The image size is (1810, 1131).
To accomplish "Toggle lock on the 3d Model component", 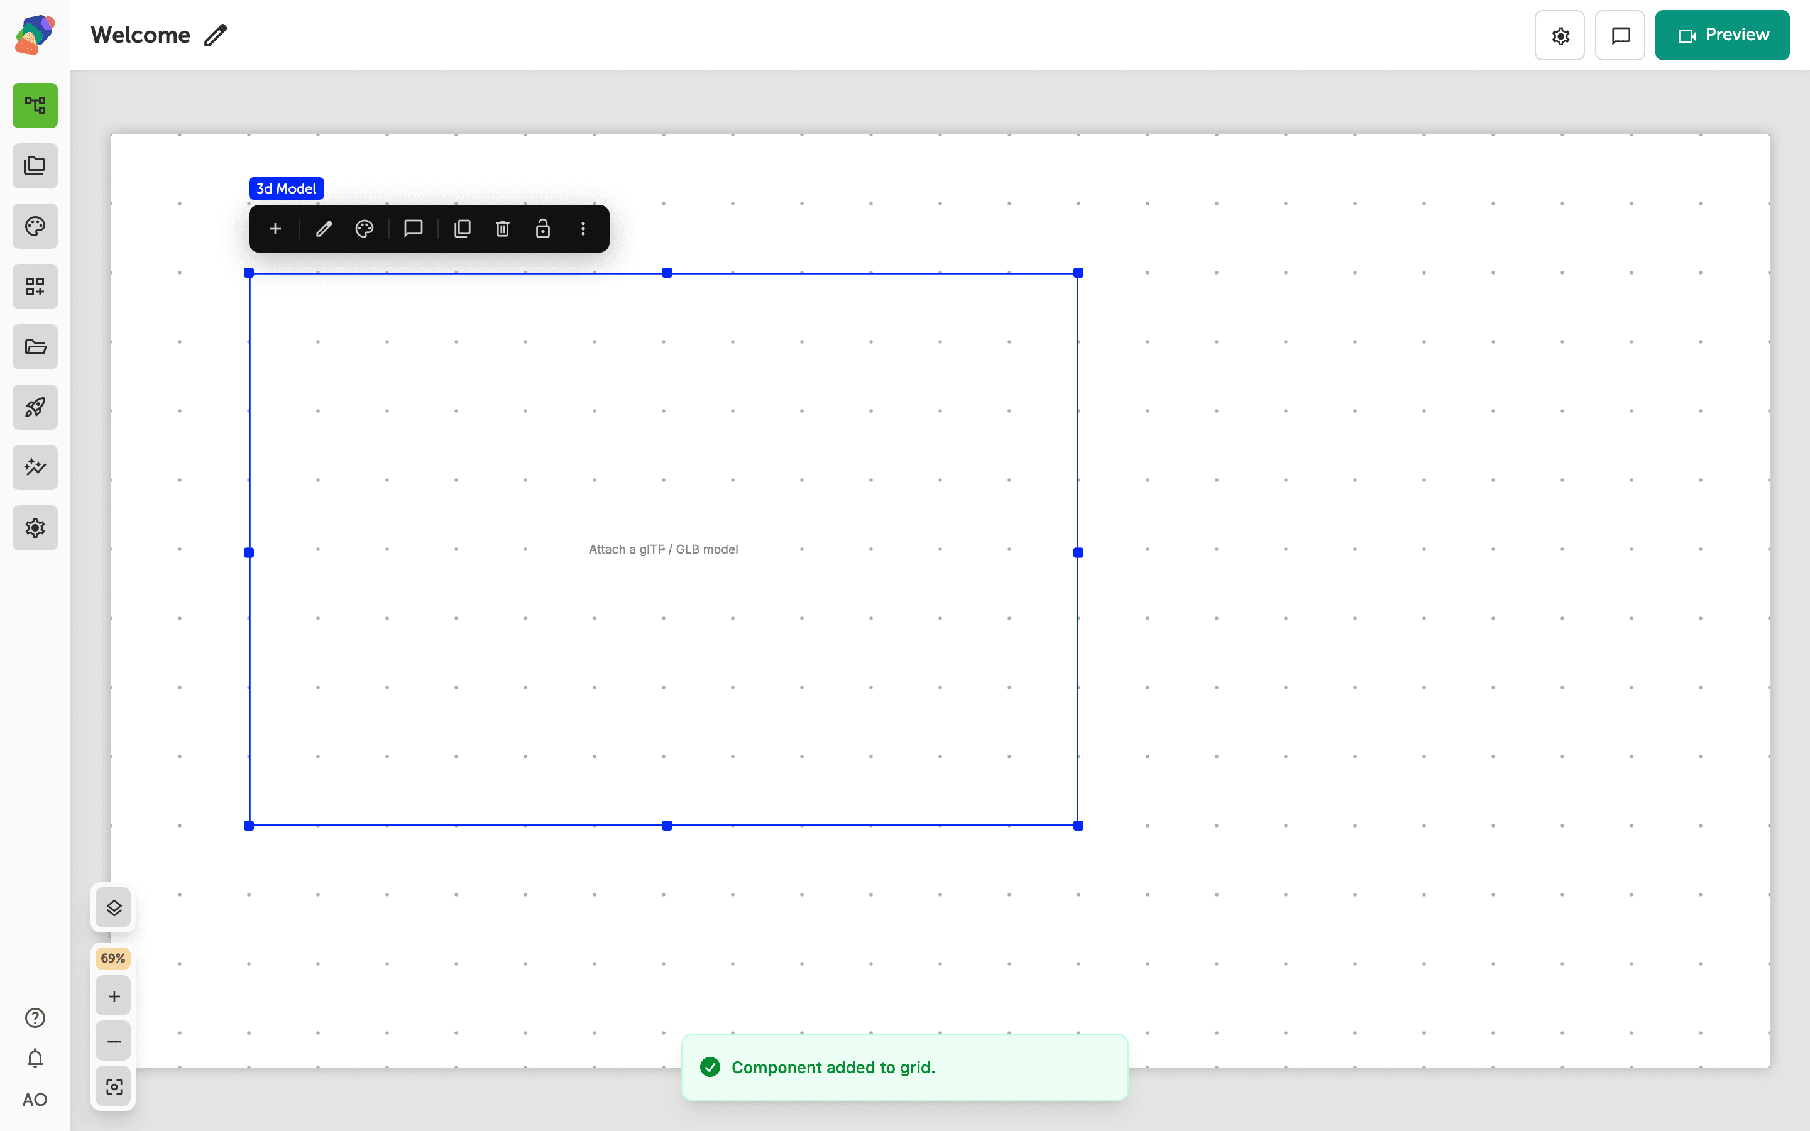I will (543, 229).
